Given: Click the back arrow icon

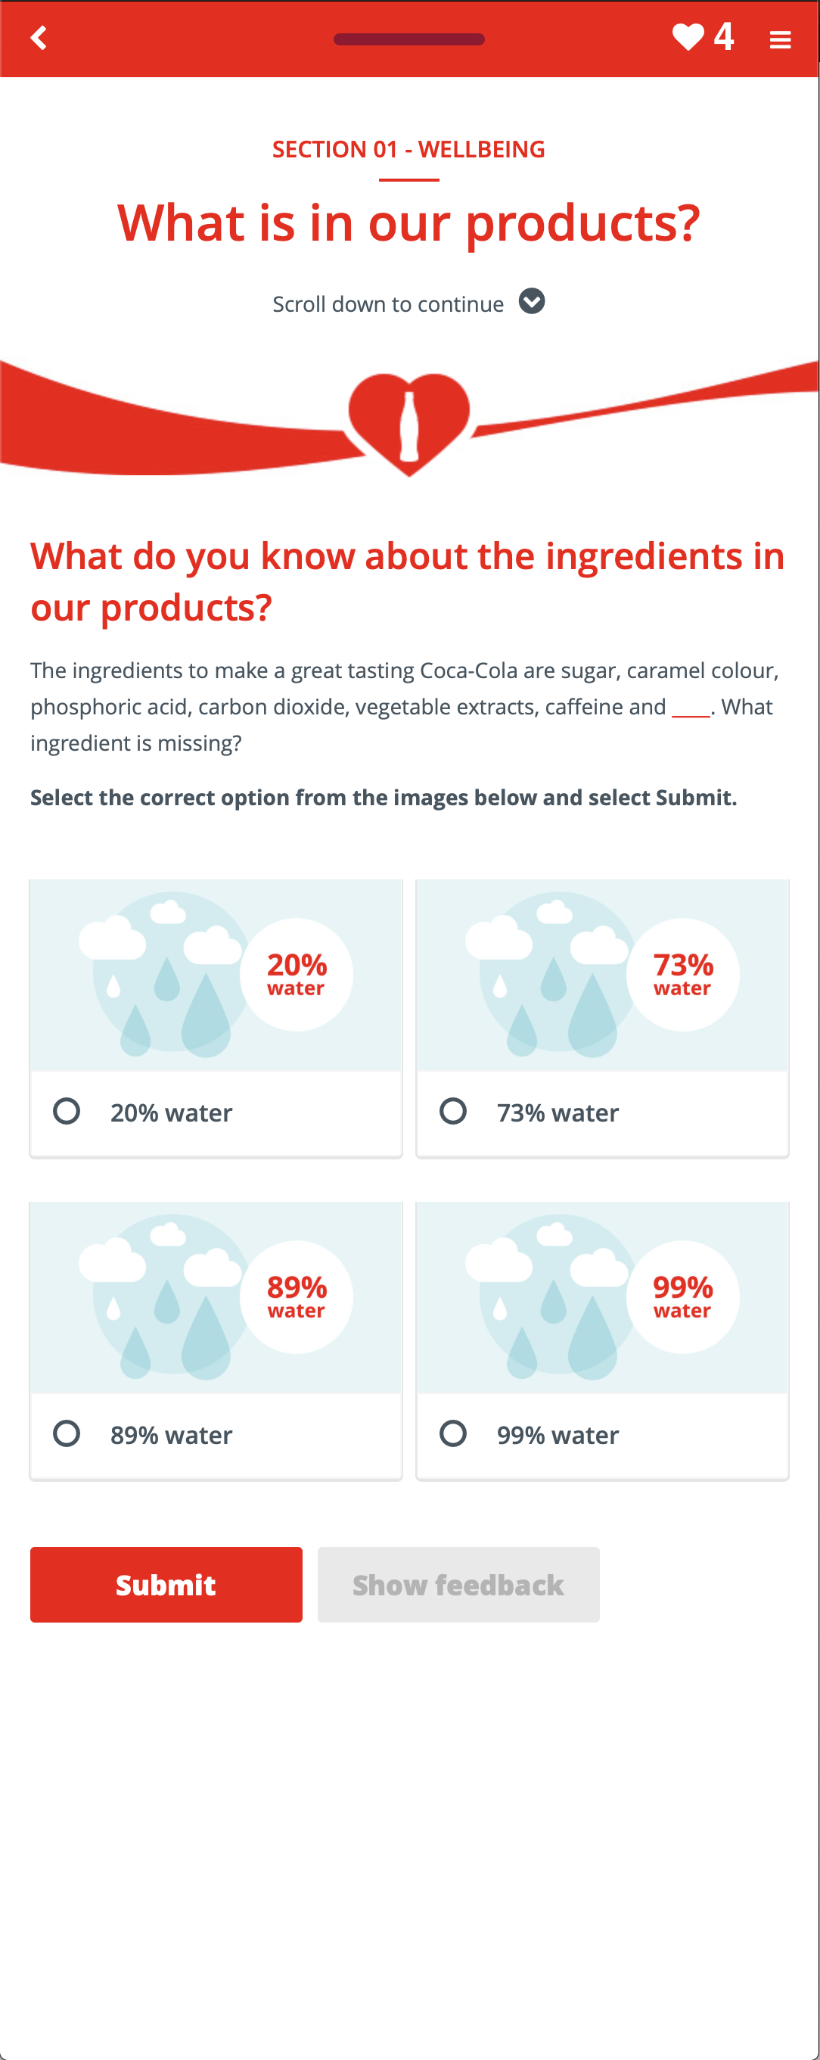Looking at the screenshot, I should (x=39, y=38).
